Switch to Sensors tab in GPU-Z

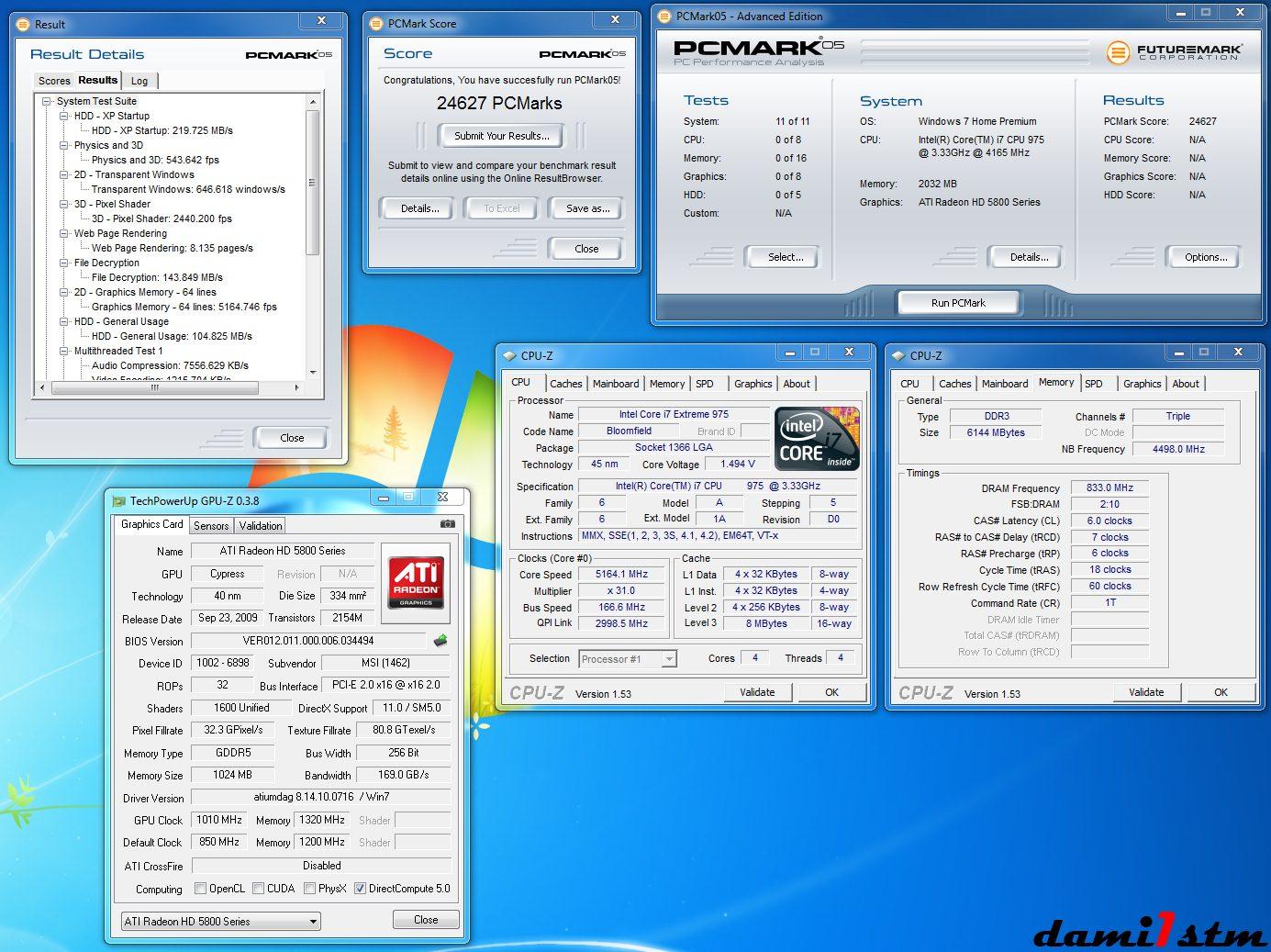[x=211, y=526]
